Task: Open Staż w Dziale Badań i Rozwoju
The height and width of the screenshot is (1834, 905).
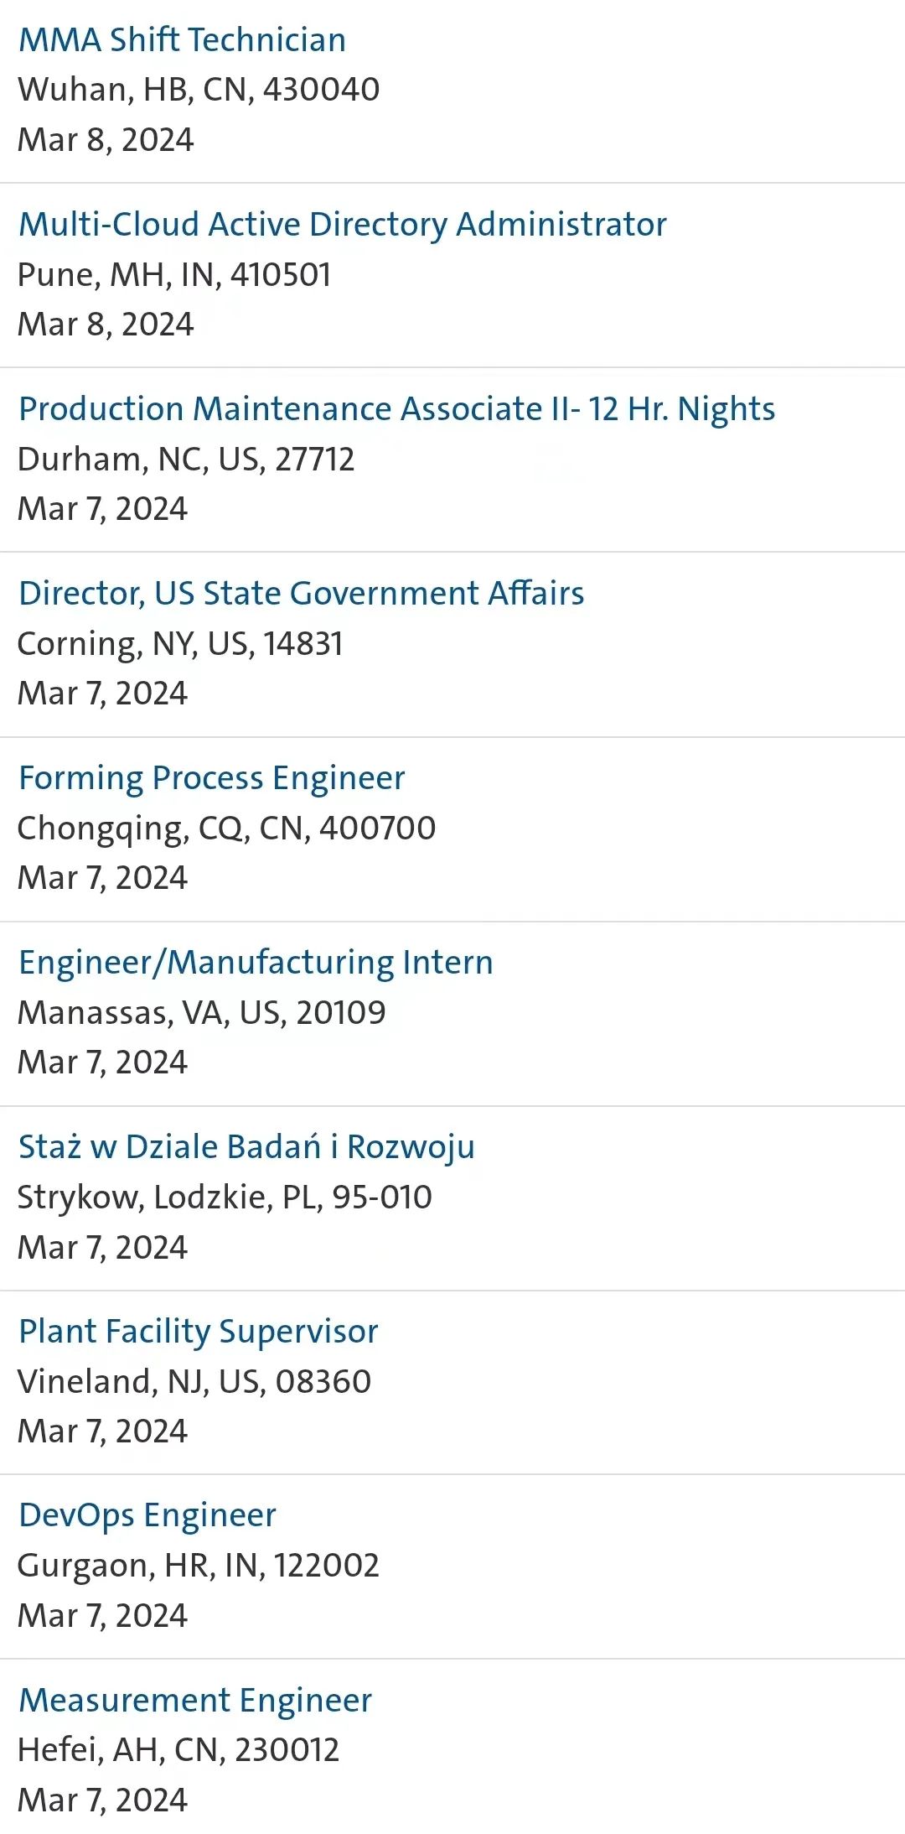Action: [246, 1147]
